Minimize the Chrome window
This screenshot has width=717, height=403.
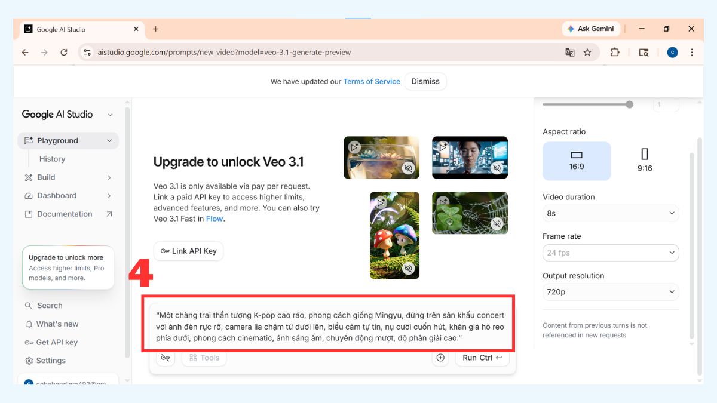[x=642, y=29]
